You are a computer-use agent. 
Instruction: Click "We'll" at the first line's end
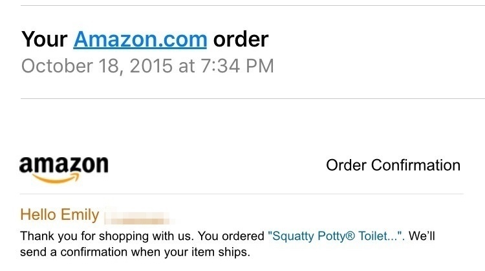[422, 236]
